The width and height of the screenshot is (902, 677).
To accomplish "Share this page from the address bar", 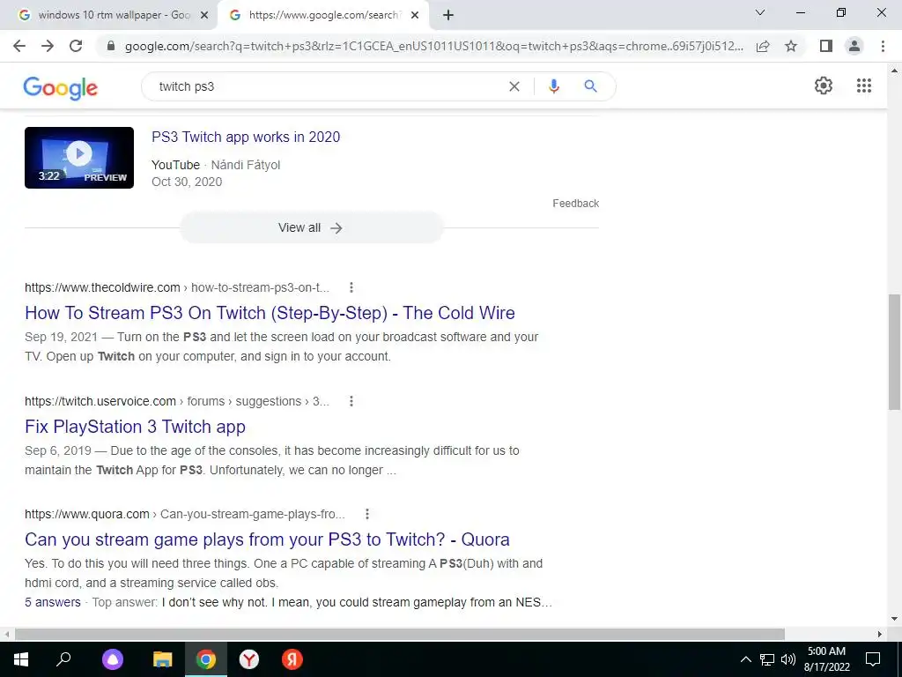I will 763,46.
